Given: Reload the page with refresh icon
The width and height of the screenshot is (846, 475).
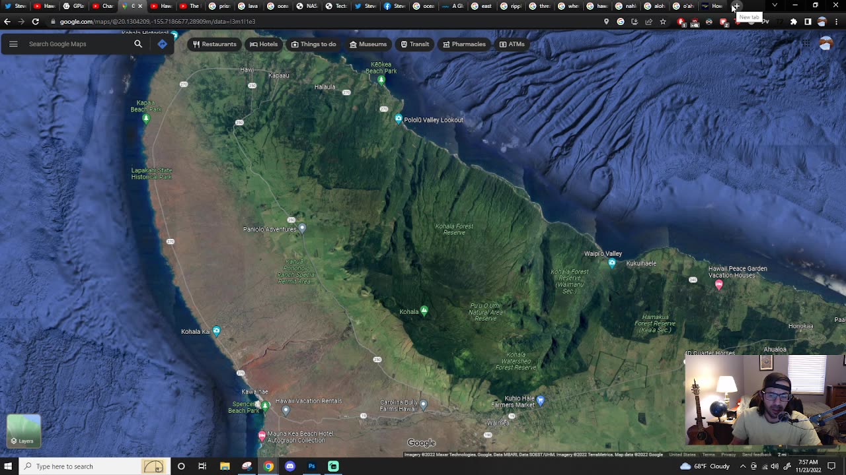Looking at the screenshot, I should click(x=36, y=22).
